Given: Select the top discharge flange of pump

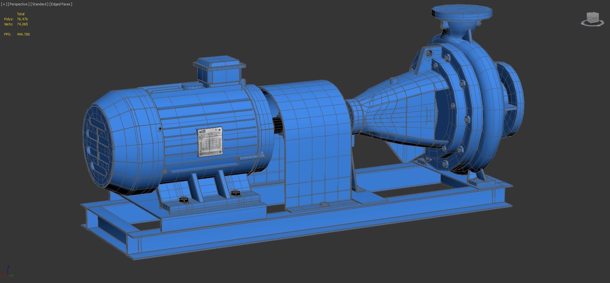Looking at the screenshot, I should click(x=462, y=13).
